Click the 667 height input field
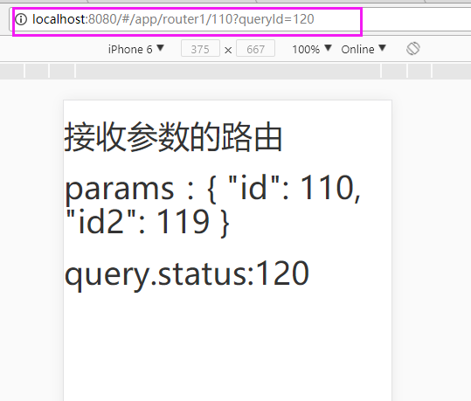The image size is (471, 401). [x=256, y=48]
